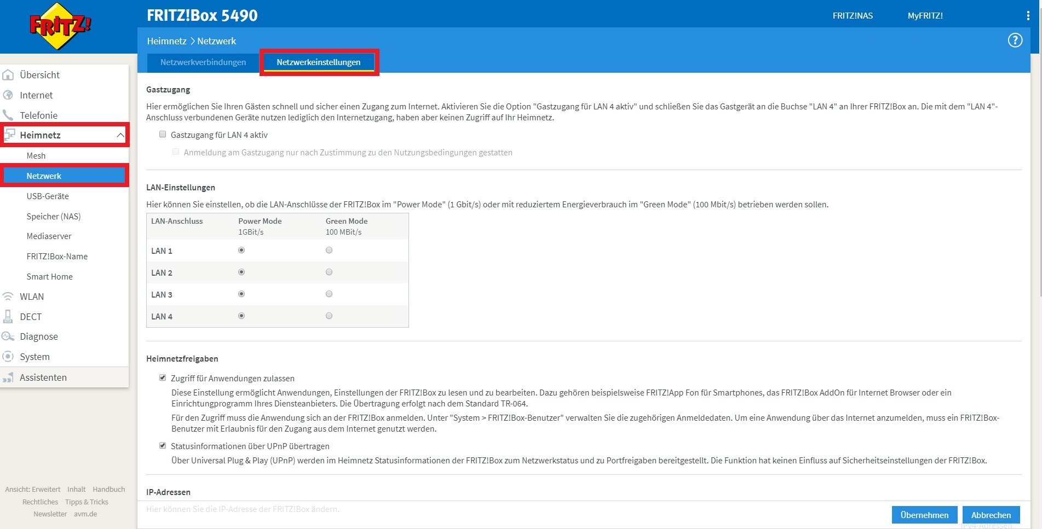The width and height of the screenshot is (1042, 529).
Task: Select Green Mode for LAN 4
Action: coord(329,316)
